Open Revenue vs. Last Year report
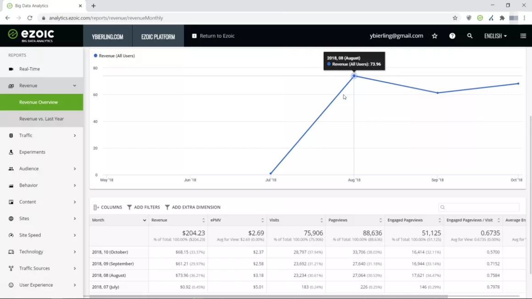Screen dimensions: 532x299 tap(41, 119)
